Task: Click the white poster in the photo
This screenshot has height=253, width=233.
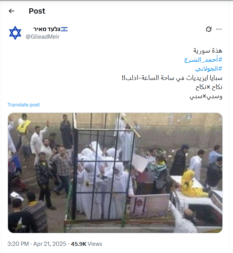Action: (x=139, y=162)
